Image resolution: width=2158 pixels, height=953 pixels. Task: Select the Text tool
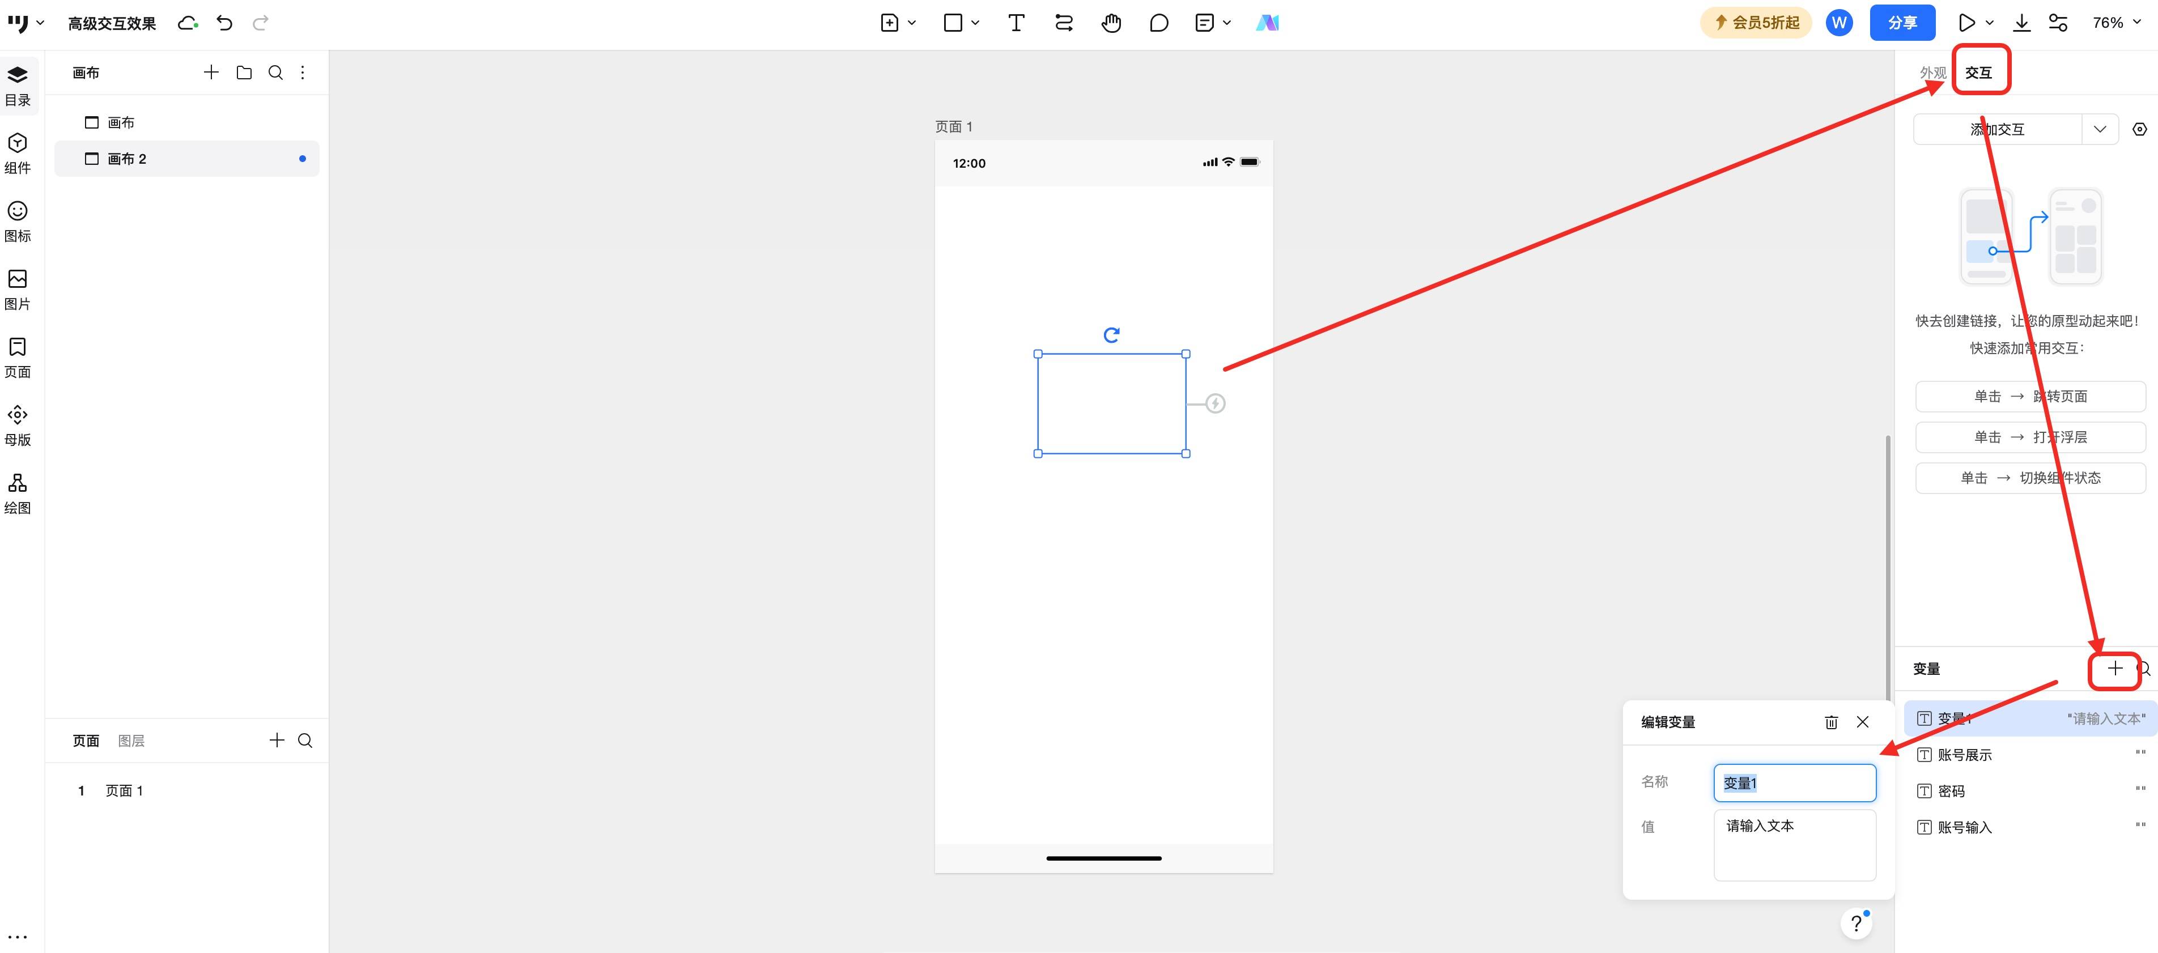point(1016,23)
